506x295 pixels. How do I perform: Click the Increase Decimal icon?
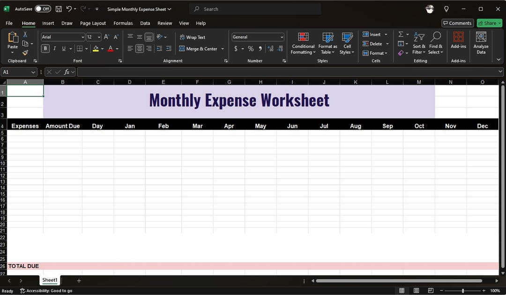270,48
